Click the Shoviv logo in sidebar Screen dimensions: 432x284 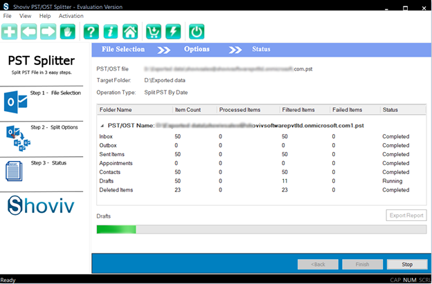[x=41, y=205]
